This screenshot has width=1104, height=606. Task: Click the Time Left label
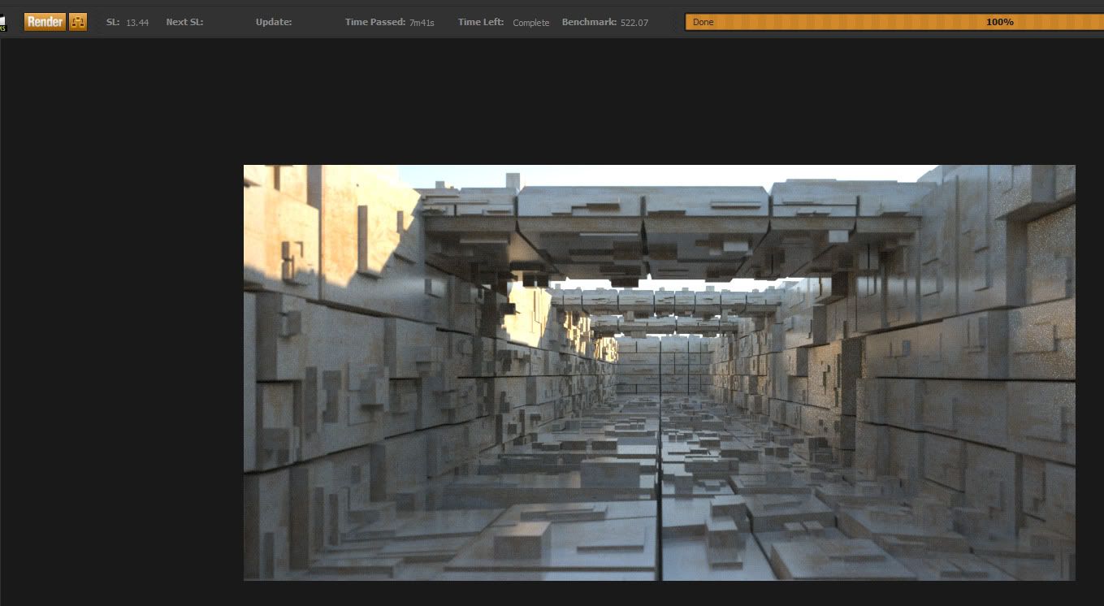pyautogui.click(x=481, y=22)
